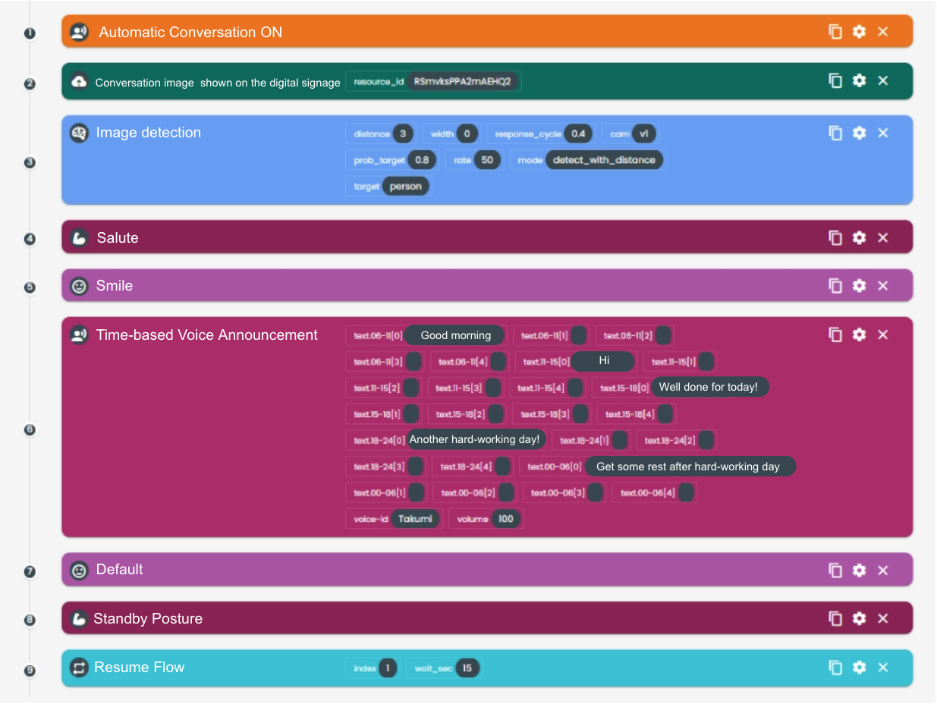Duplicate the Salute block
937x707 pixels.
pyautogui.click(x=835, y=237)
